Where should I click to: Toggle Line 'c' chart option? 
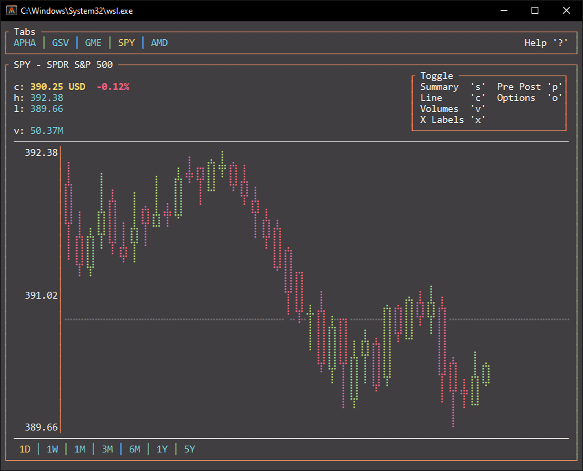coord(453,97)
